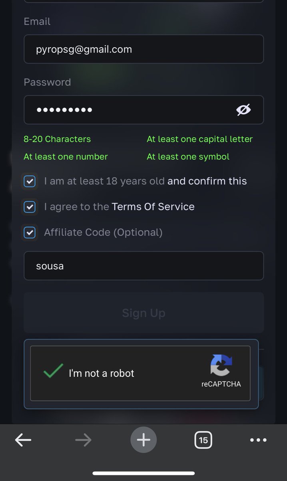Select the affiliate code field containing sousa
287x481 pixels.
(x=143, y=266)
